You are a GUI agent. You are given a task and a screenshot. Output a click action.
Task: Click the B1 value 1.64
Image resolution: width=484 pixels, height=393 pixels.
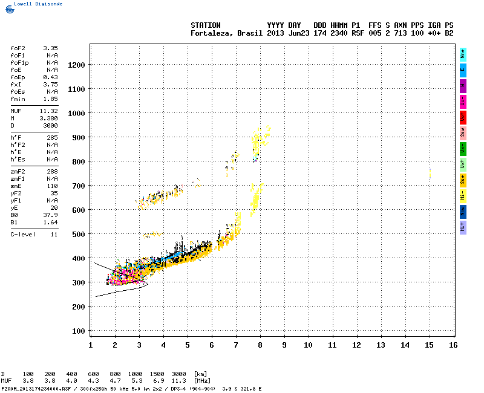point(50,222)
